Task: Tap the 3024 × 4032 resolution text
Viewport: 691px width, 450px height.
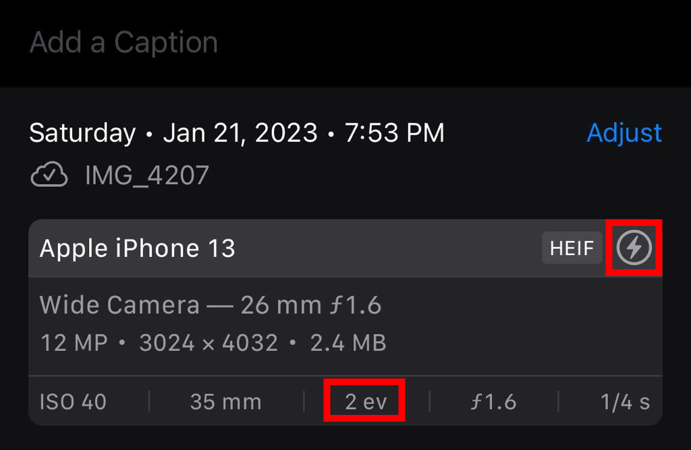Action: (209, 343)
